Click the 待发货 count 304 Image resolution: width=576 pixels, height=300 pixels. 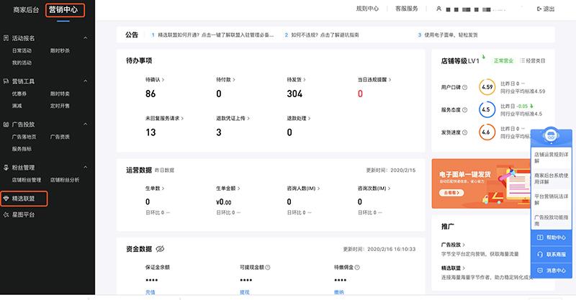click(294, 94)
